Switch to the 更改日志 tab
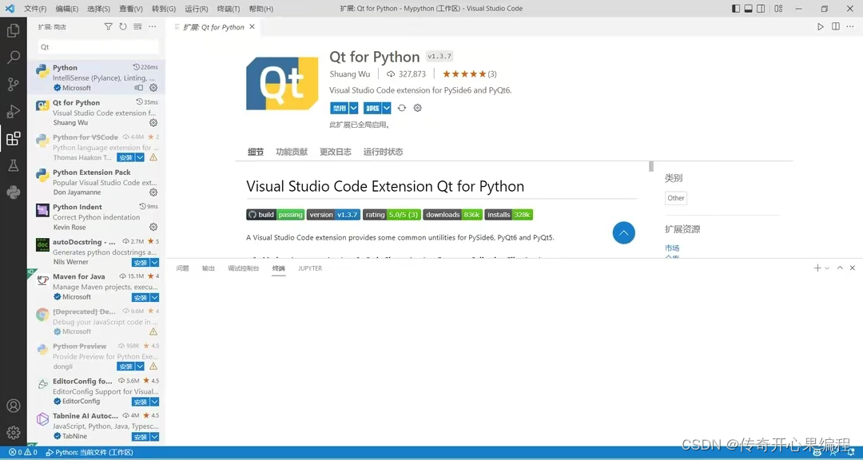The image size is (863, 460). pos(336,152)
